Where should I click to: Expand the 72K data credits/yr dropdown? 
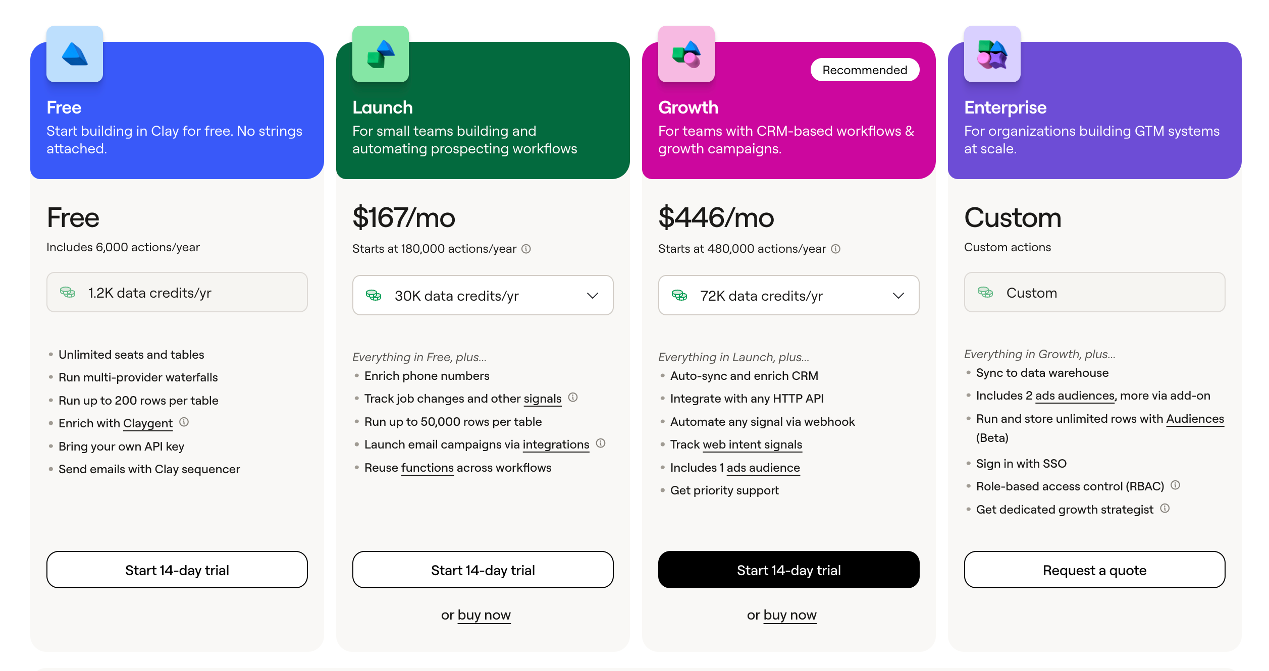[x=789, y=295]
